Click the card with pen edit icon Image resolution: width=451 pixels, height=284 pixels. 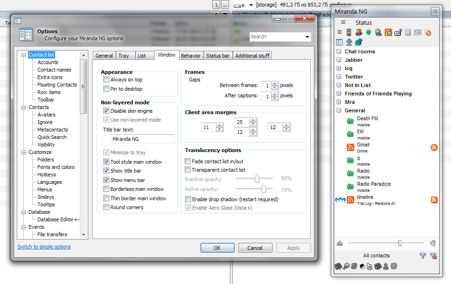click(x=398, y=33)
